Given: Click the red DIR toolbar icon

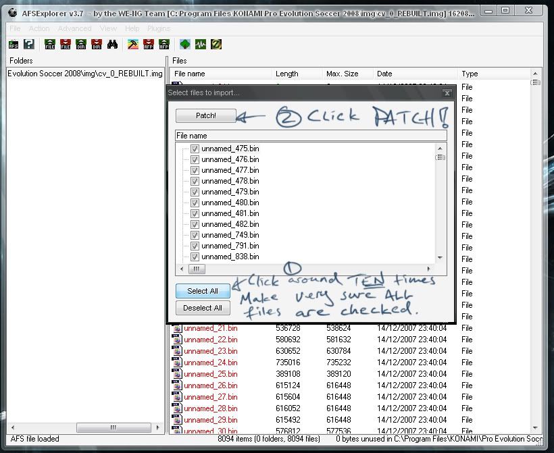Looking at the screenshot, I should click(97, 44).
